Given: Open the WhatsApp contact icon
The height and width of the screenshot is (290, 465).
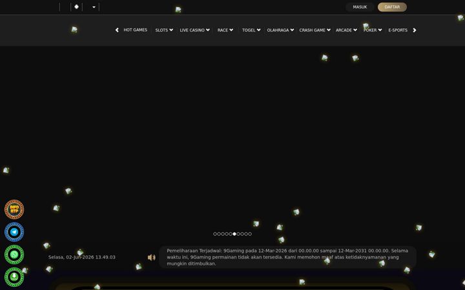Looking at the screenshot, I should tap(14, 255).
